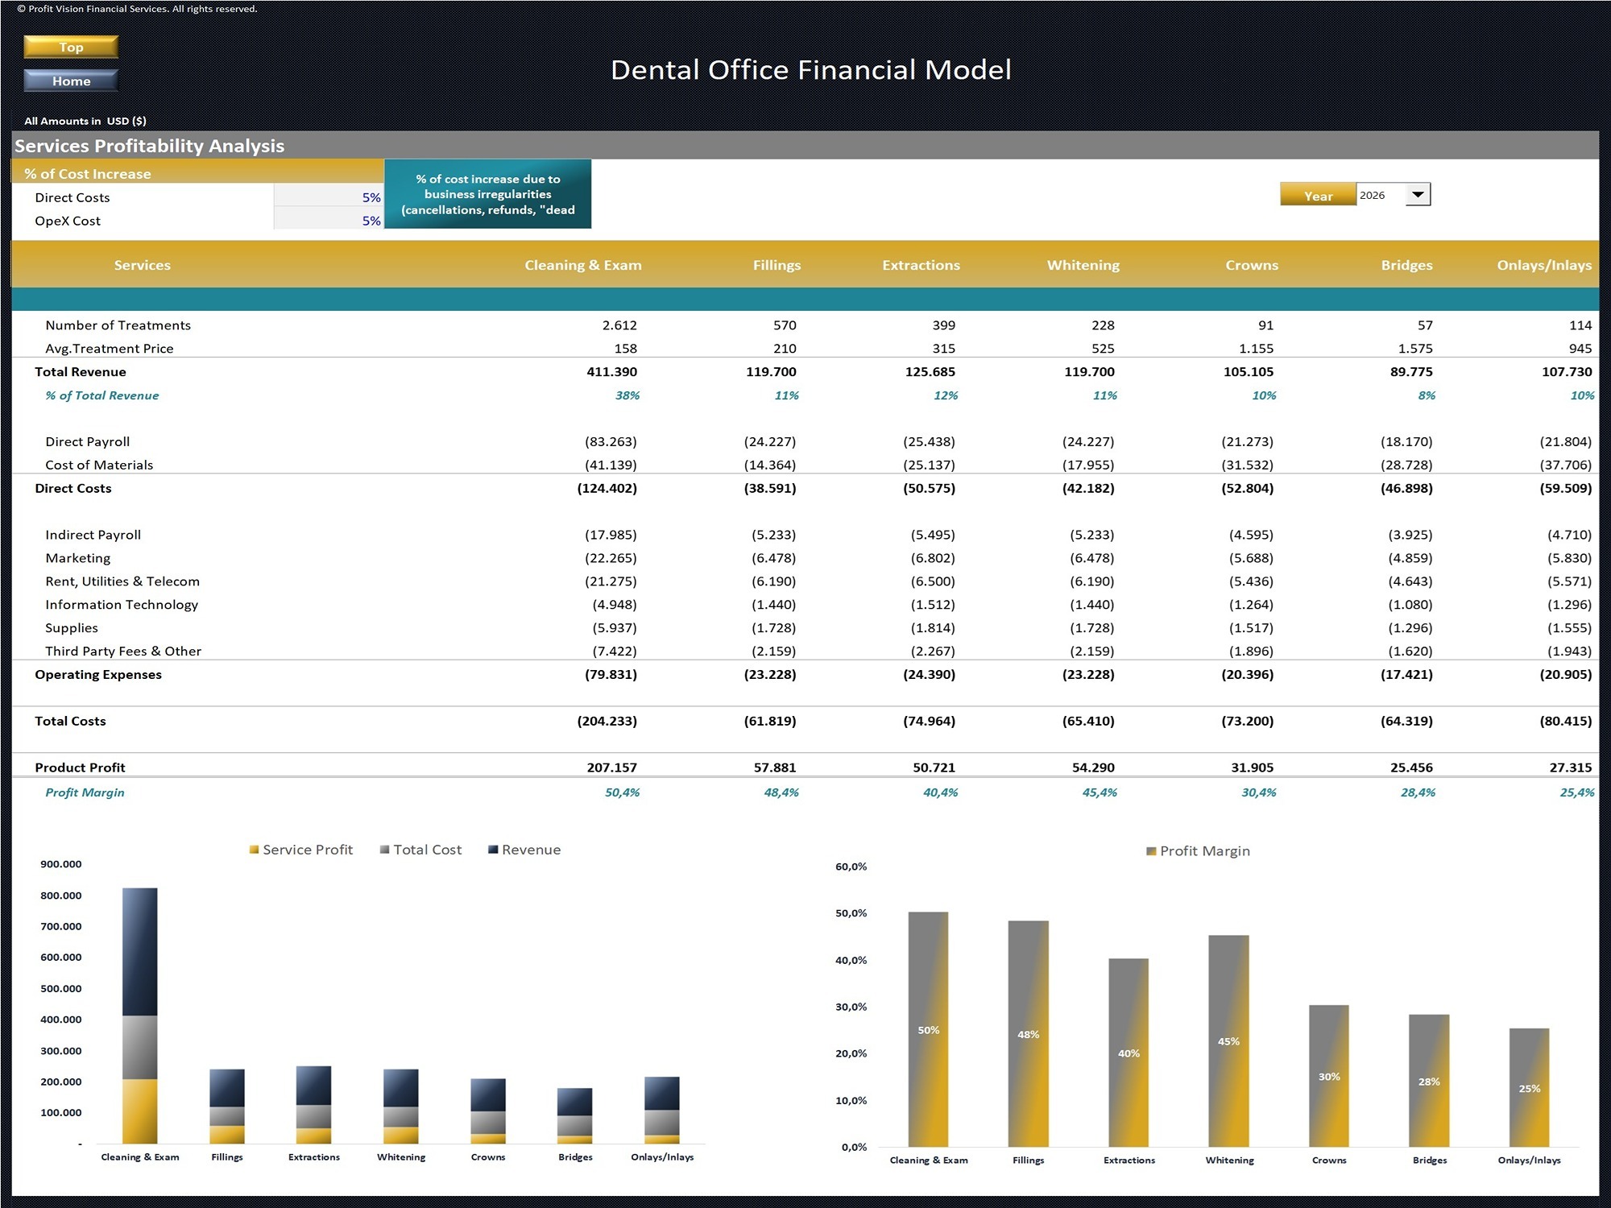Click the Profit Margin row label
The height and width of the screenshot is (1208, 1611).
[x=85, y=792]
